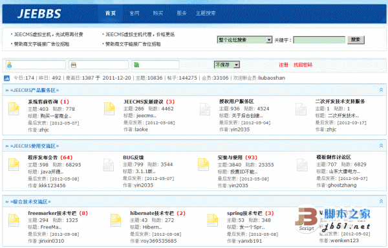This screenshot has height=248, width=388.
Task: Collapse the JEECMS使用交流区 section
Action: tap(381, 146)
